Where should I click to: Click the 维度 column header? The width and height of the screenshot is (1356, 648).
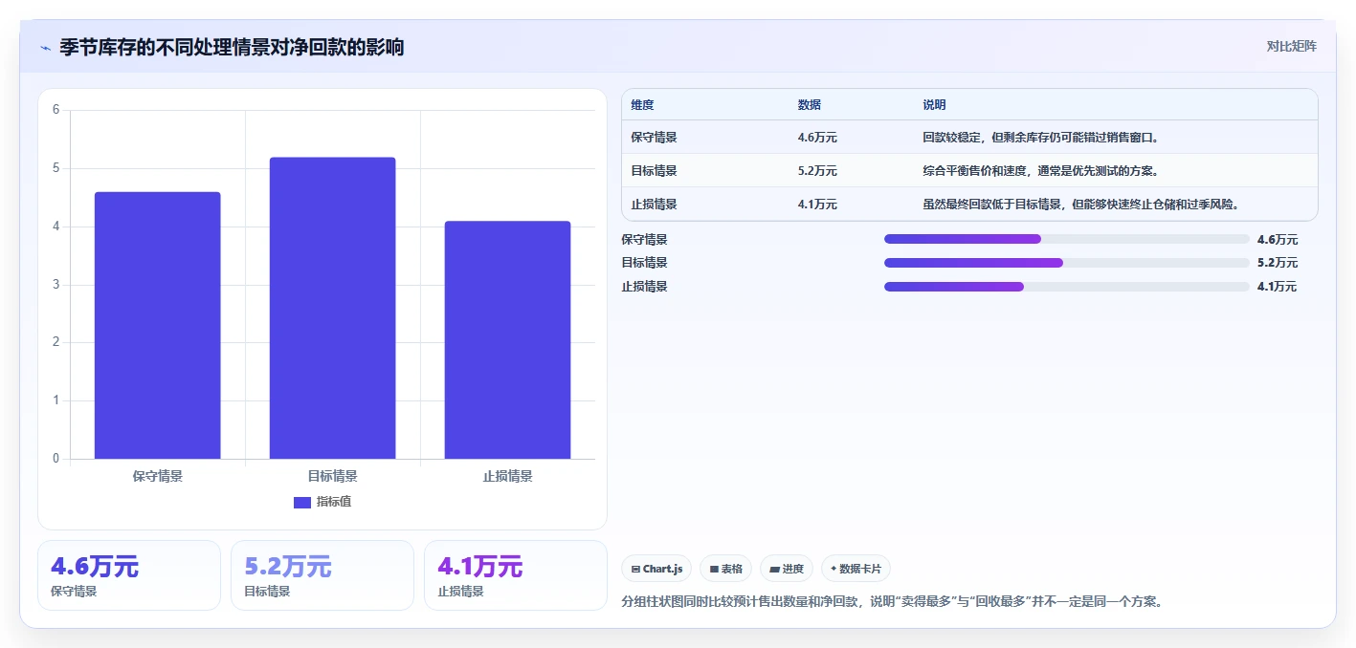click(642, 105)
